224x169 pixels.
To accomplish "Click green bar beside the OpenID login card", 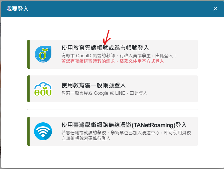I will [28, 54].
